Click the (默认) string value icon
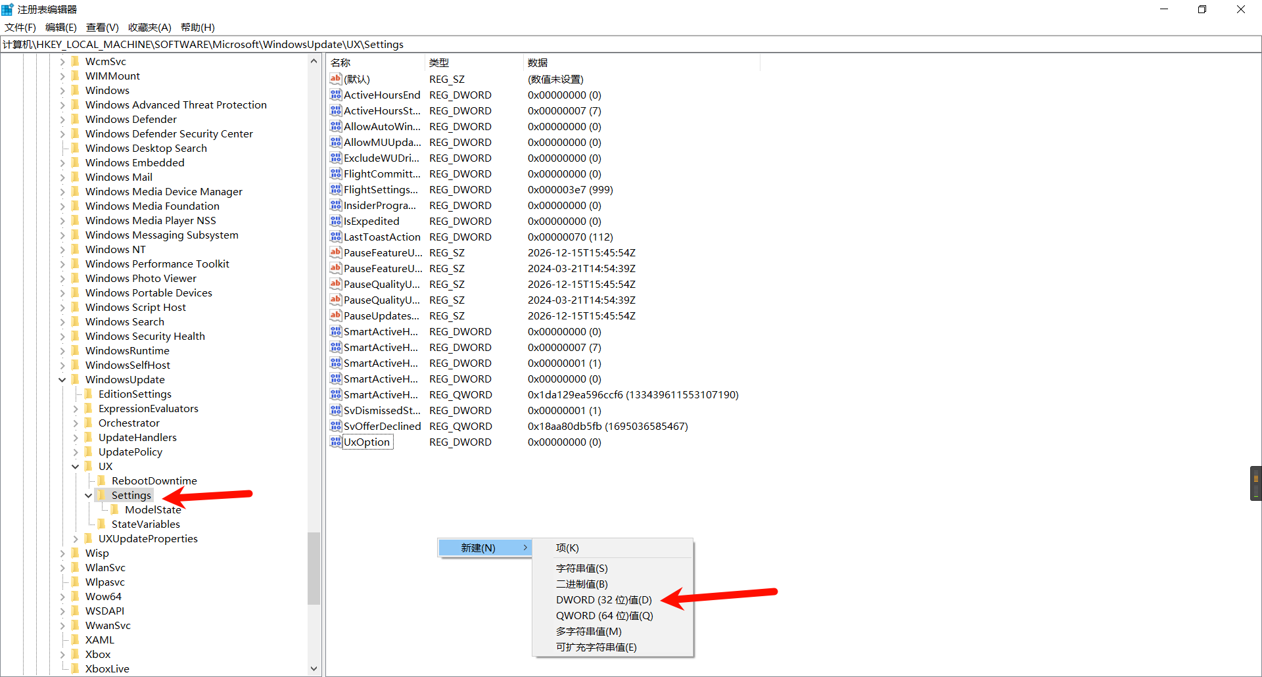The image size is (1262, 677). tap(336, 79)
